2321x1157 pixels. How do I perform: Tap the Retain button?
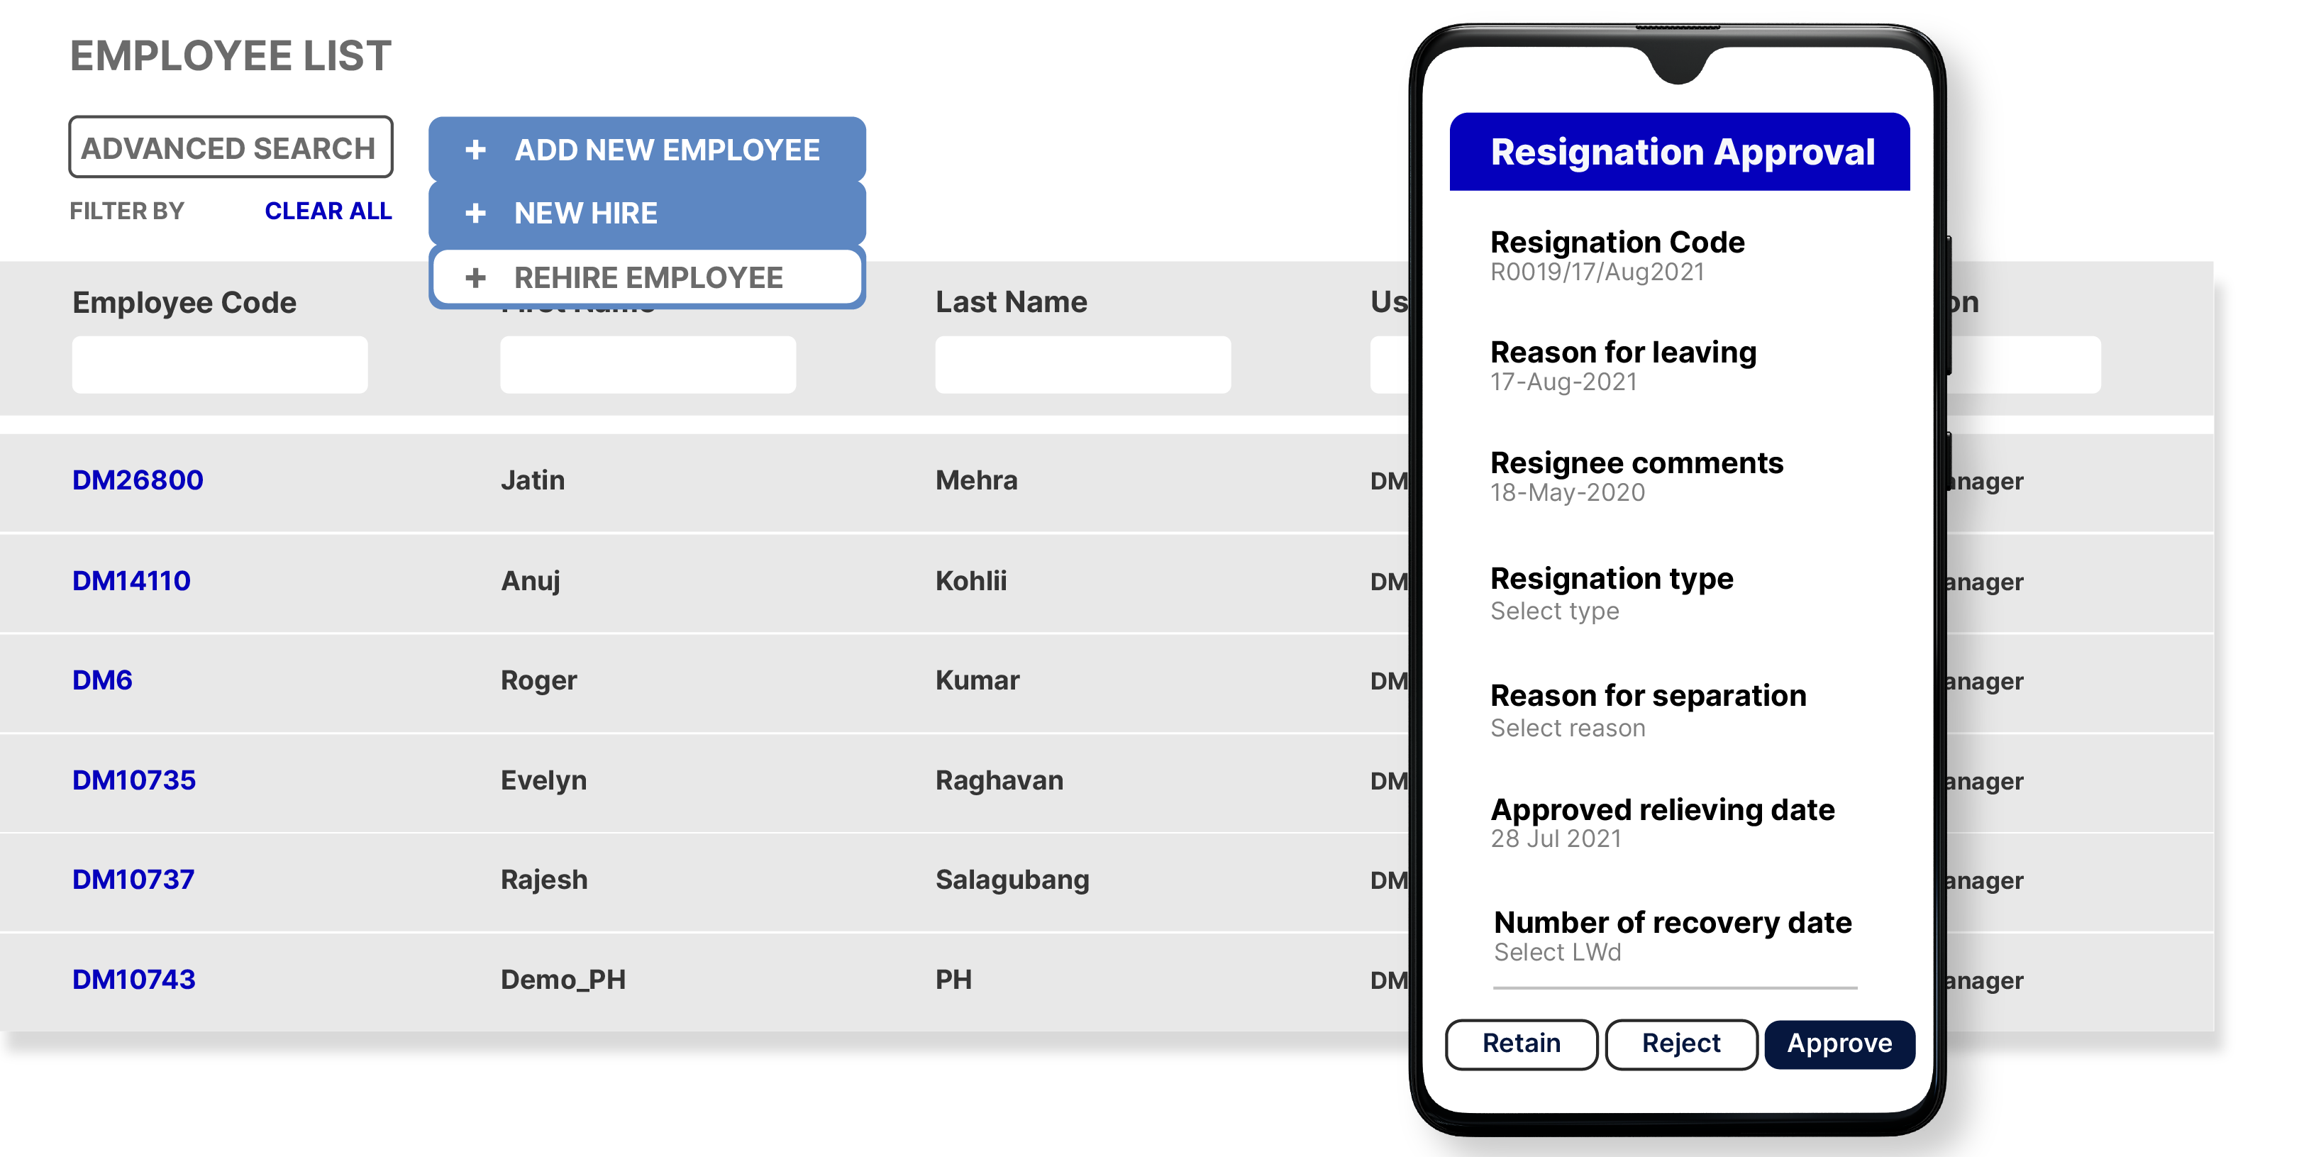tap(1521, 1043)
